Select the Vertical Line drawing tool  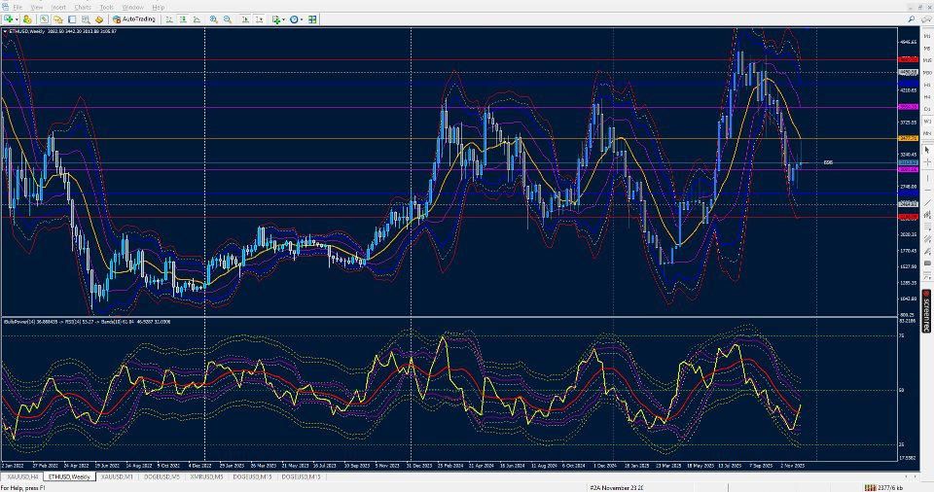[x=927, y=178]
